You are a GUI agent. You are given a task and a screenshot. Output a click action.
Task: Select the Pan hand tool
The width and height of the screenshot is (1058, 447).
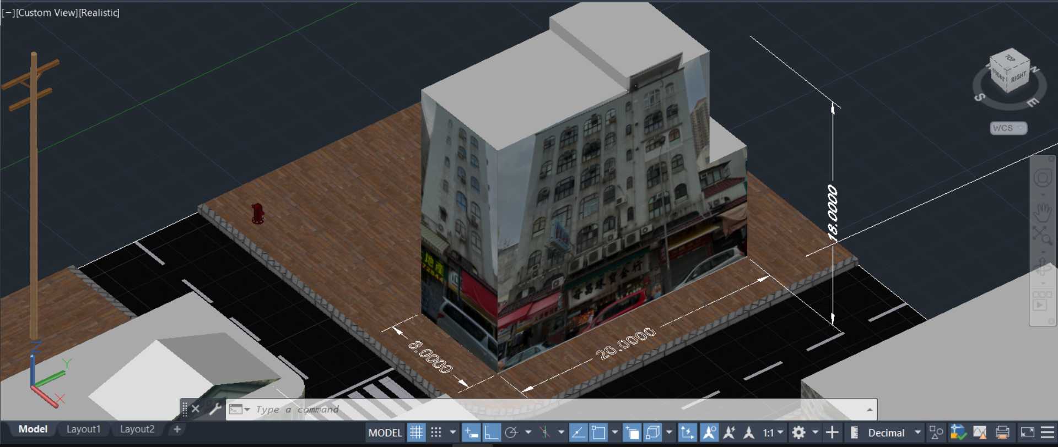pos(1042,211)
